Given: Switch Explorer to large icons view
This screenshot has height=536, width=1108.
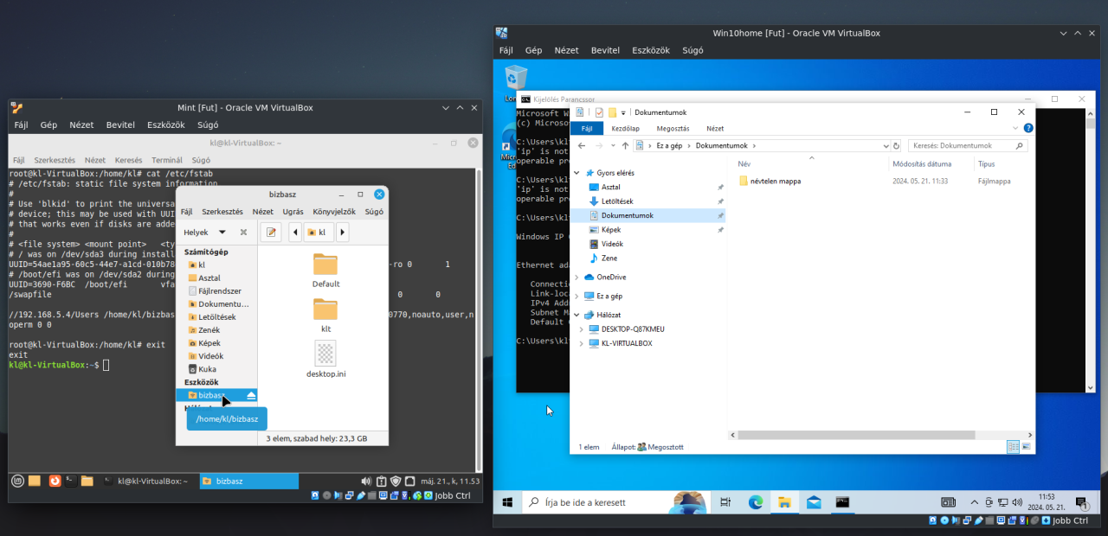Looking at the screenshot, I should (x=1027, y=447).
